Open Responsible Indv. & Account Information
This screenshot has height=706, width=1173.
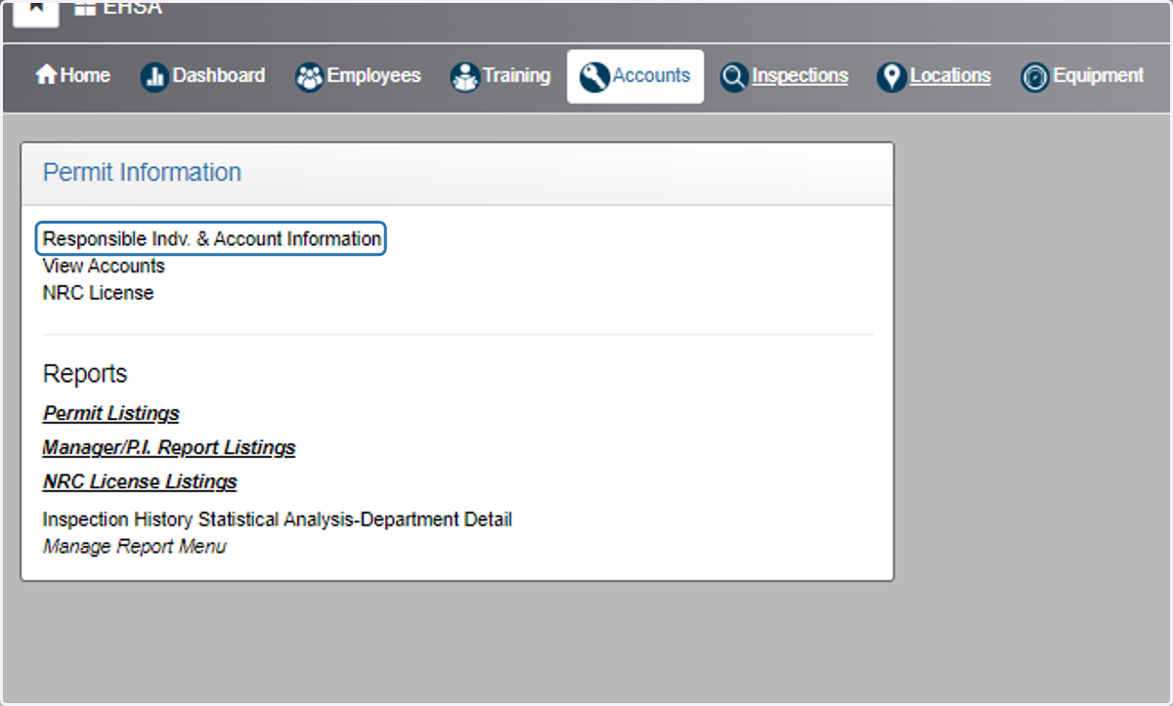[212, 239]
